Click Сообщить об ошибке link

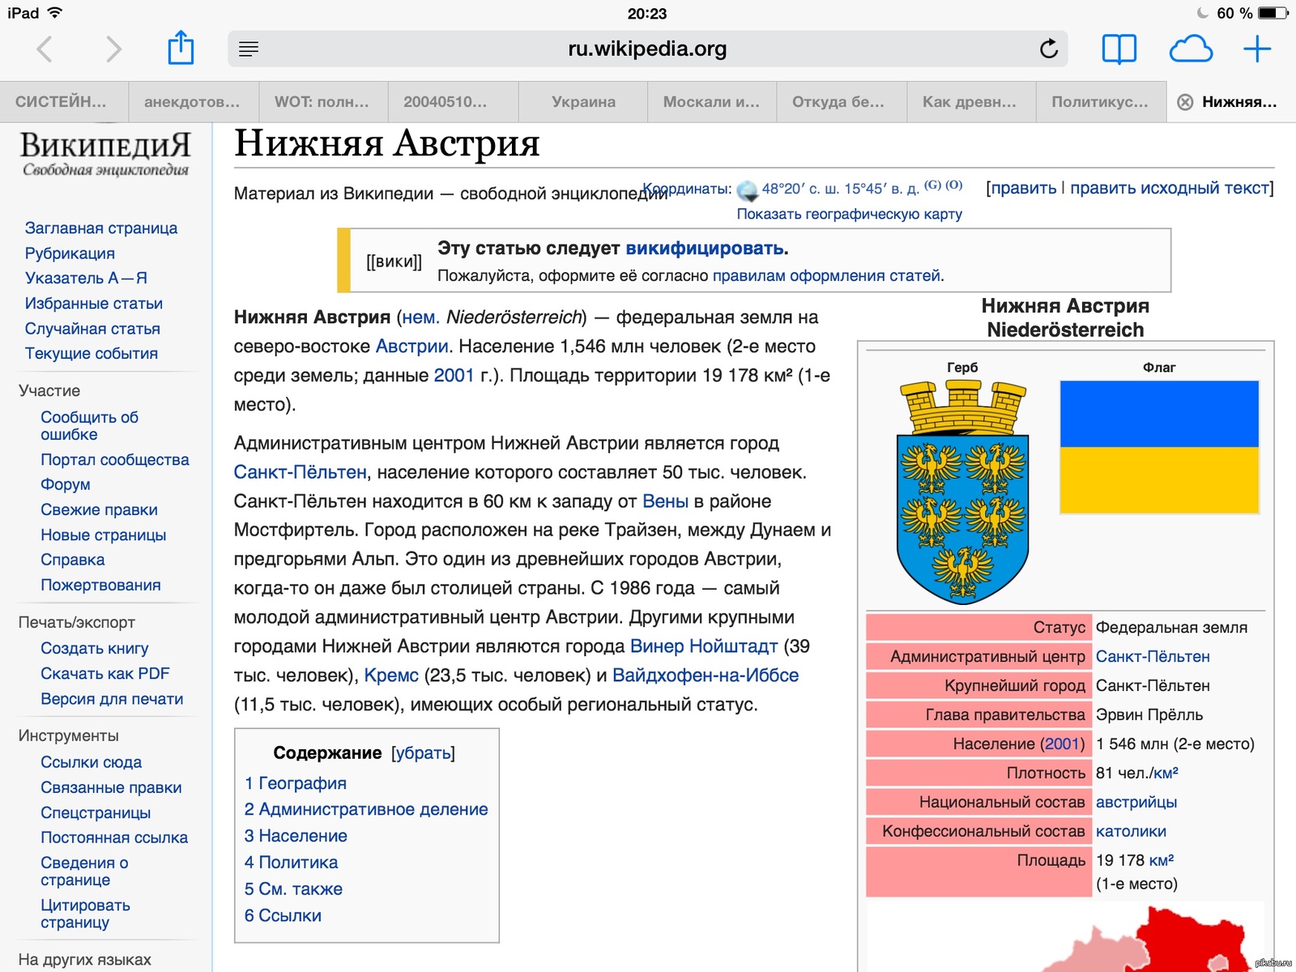[90, 426]
